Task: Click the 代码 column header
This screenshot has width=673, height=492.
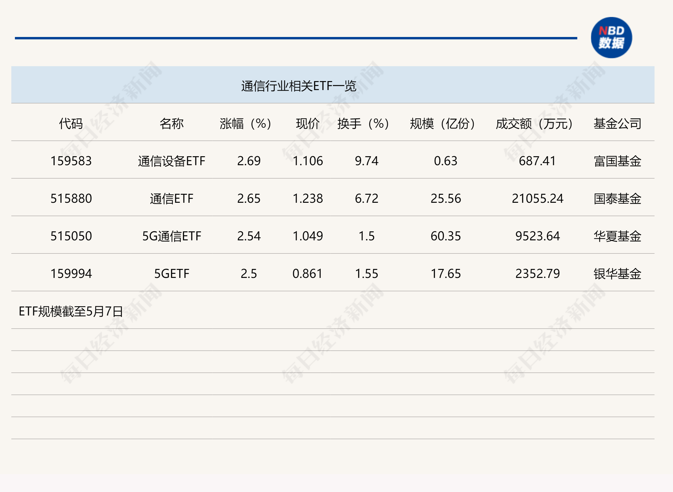Action: pos(71,123)
